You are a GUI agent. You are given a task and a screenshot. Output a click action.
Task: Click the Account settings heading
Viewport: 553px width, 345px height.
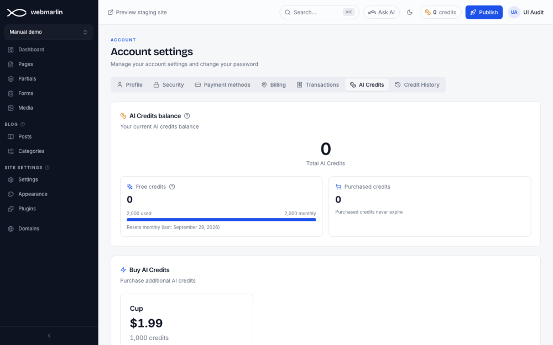[152, 52]
